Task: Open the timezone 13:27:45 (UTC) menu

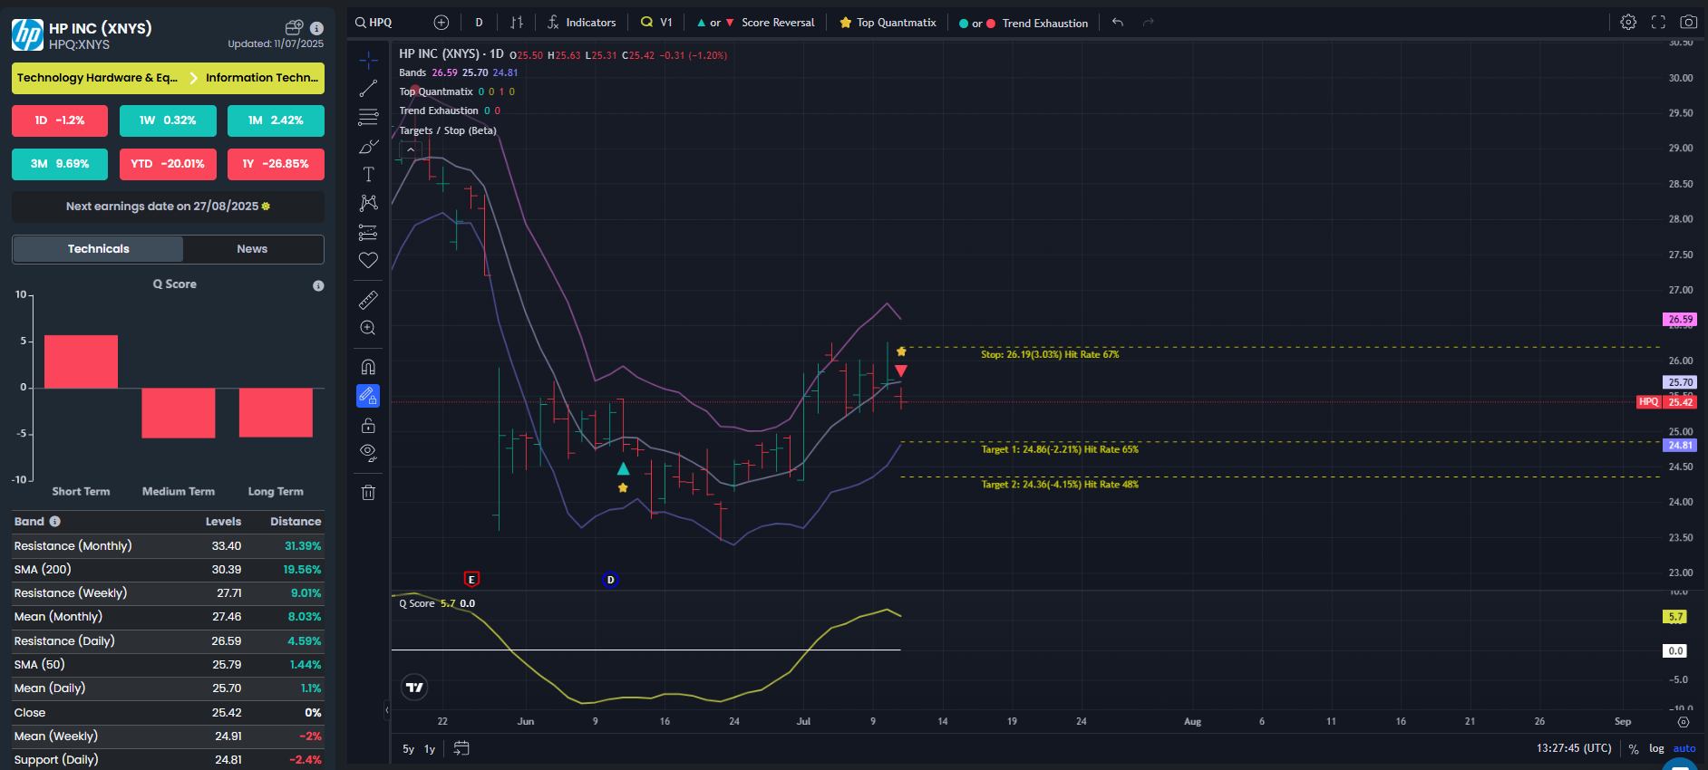Action: 1574,748
